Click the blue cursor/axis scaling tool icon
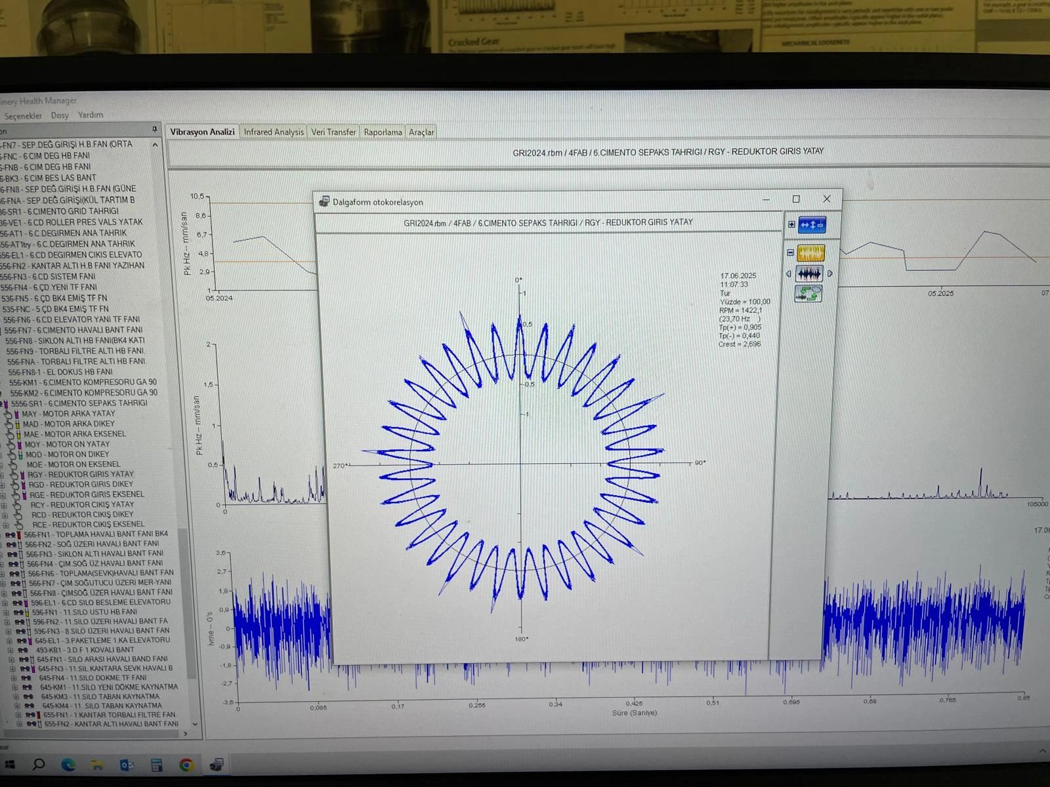This screenshot has width=1050, height=787. [x=812, y=225]
